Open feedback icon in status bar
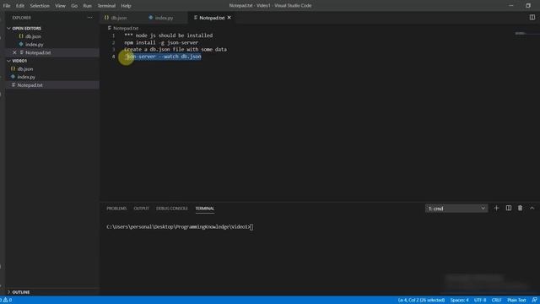540x304 pixels. 534,301
